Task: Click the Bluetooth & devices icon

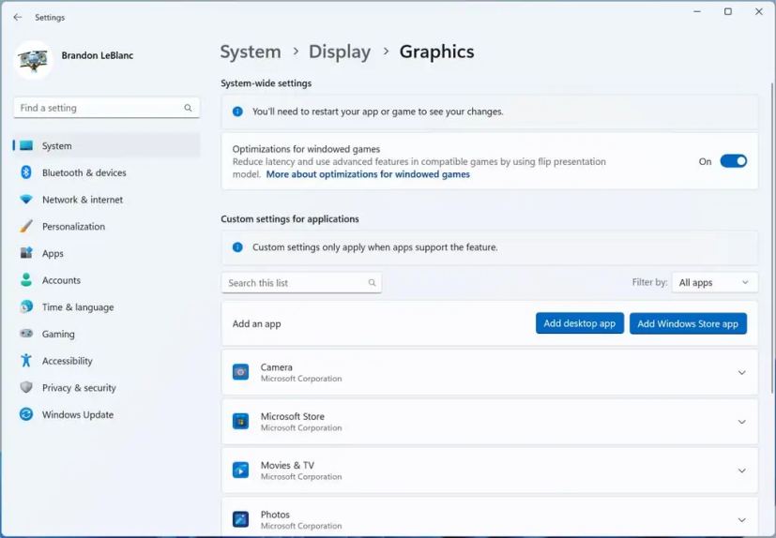Action: click(26, 172)
